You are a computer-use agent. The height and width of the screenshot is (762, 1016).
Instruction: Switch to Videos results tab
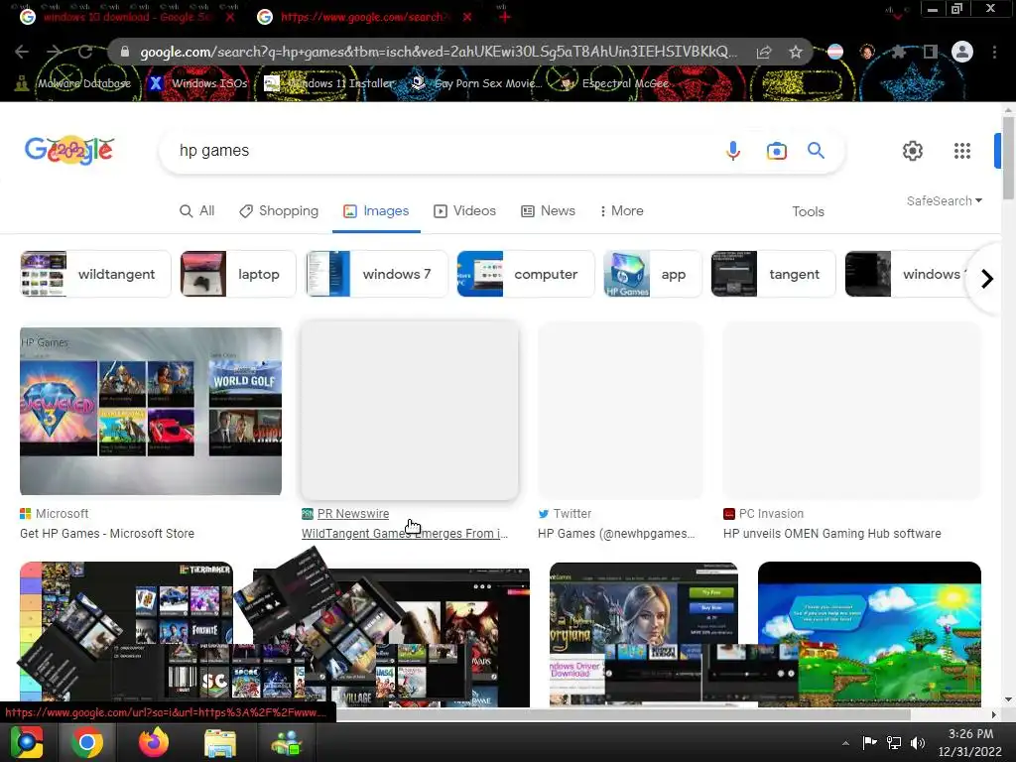[x=464, y=210]
